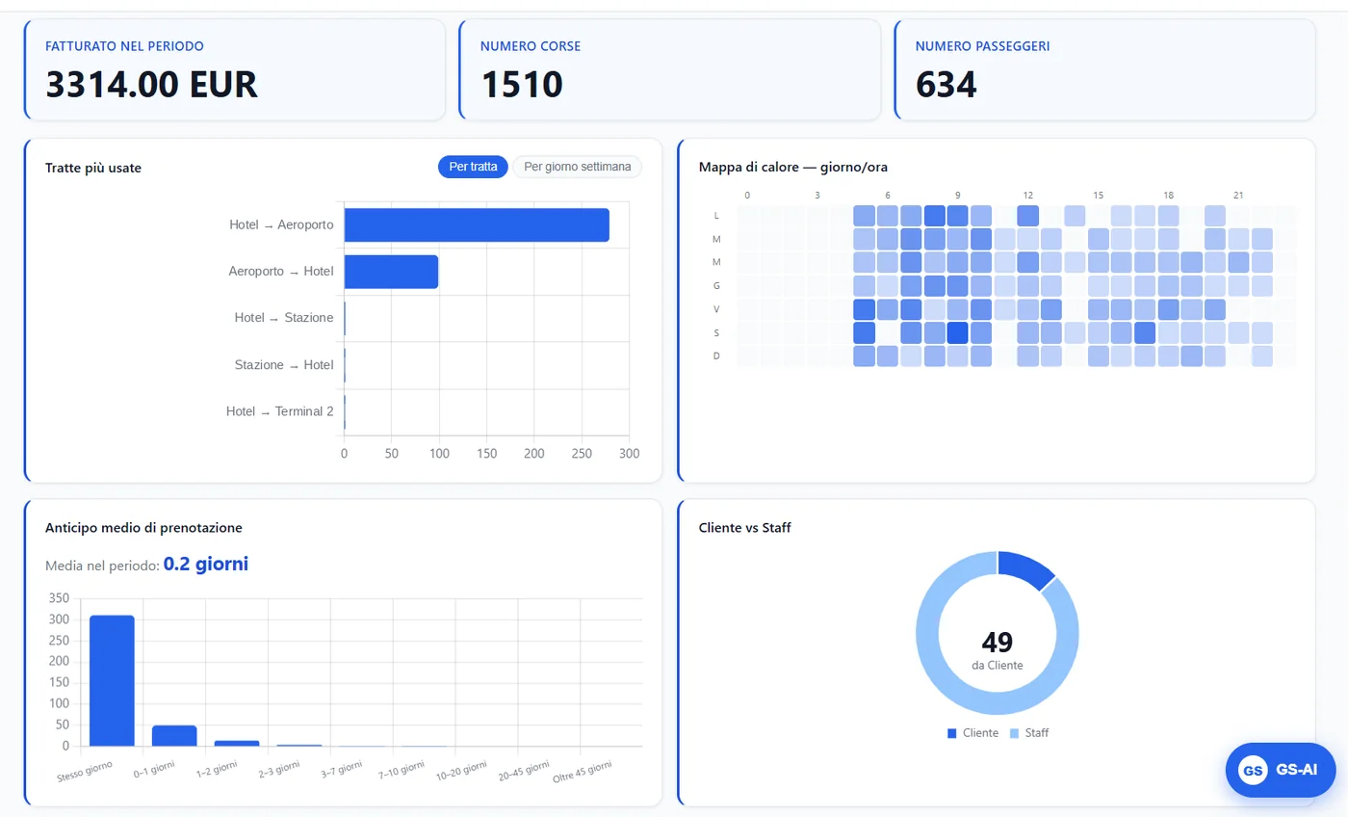Click the 634 passengers value
This screenshot has width=1348, height=817.
946,86
